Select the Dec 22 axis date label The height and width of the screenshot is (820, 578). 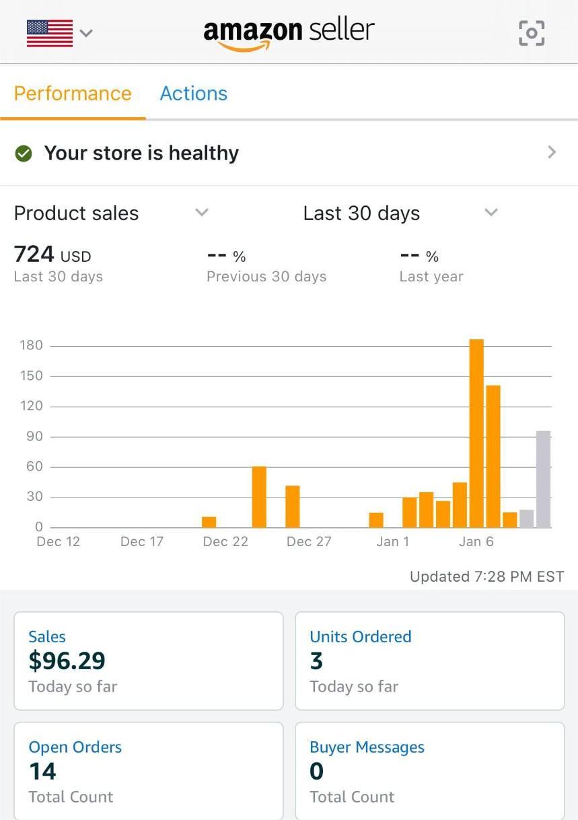pos(225,542)
